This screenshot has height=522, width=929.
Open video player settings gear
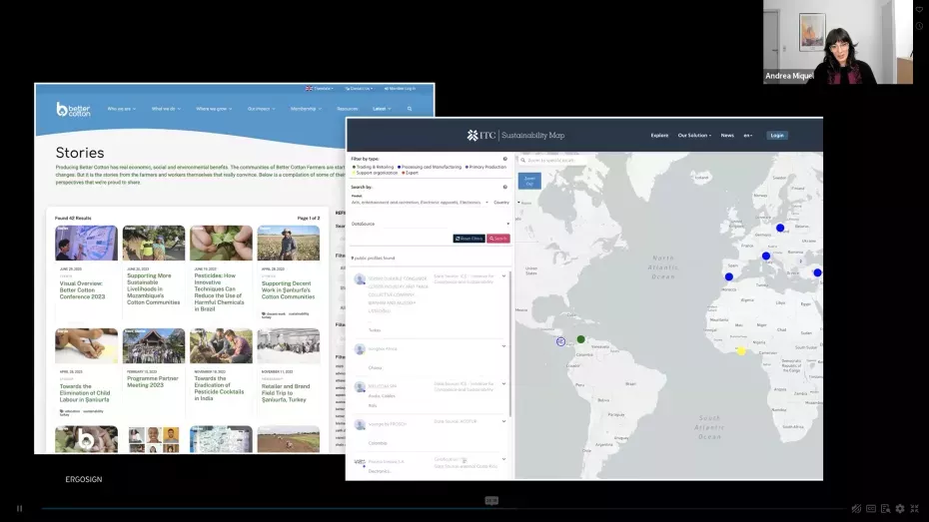[x=900, y=508]
